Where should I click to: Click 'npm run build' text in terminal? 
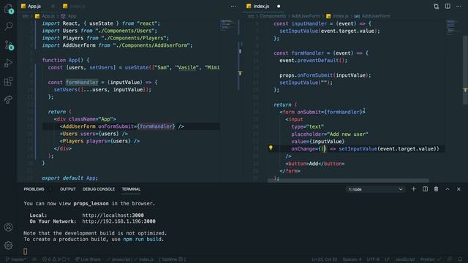(x=143, y=239)
